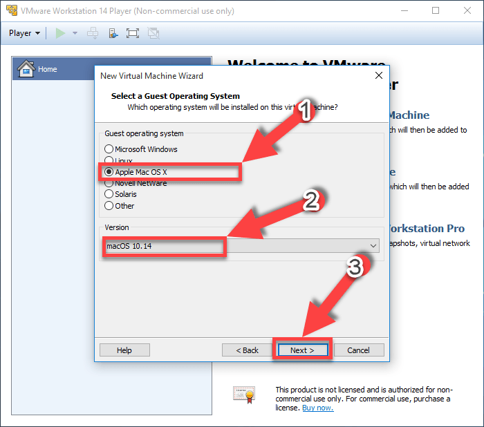Image resolution: width=484 pixels, height=427 pixels.
Task: Click the manage virtual machine settings icon
Action: coord(113,32)
